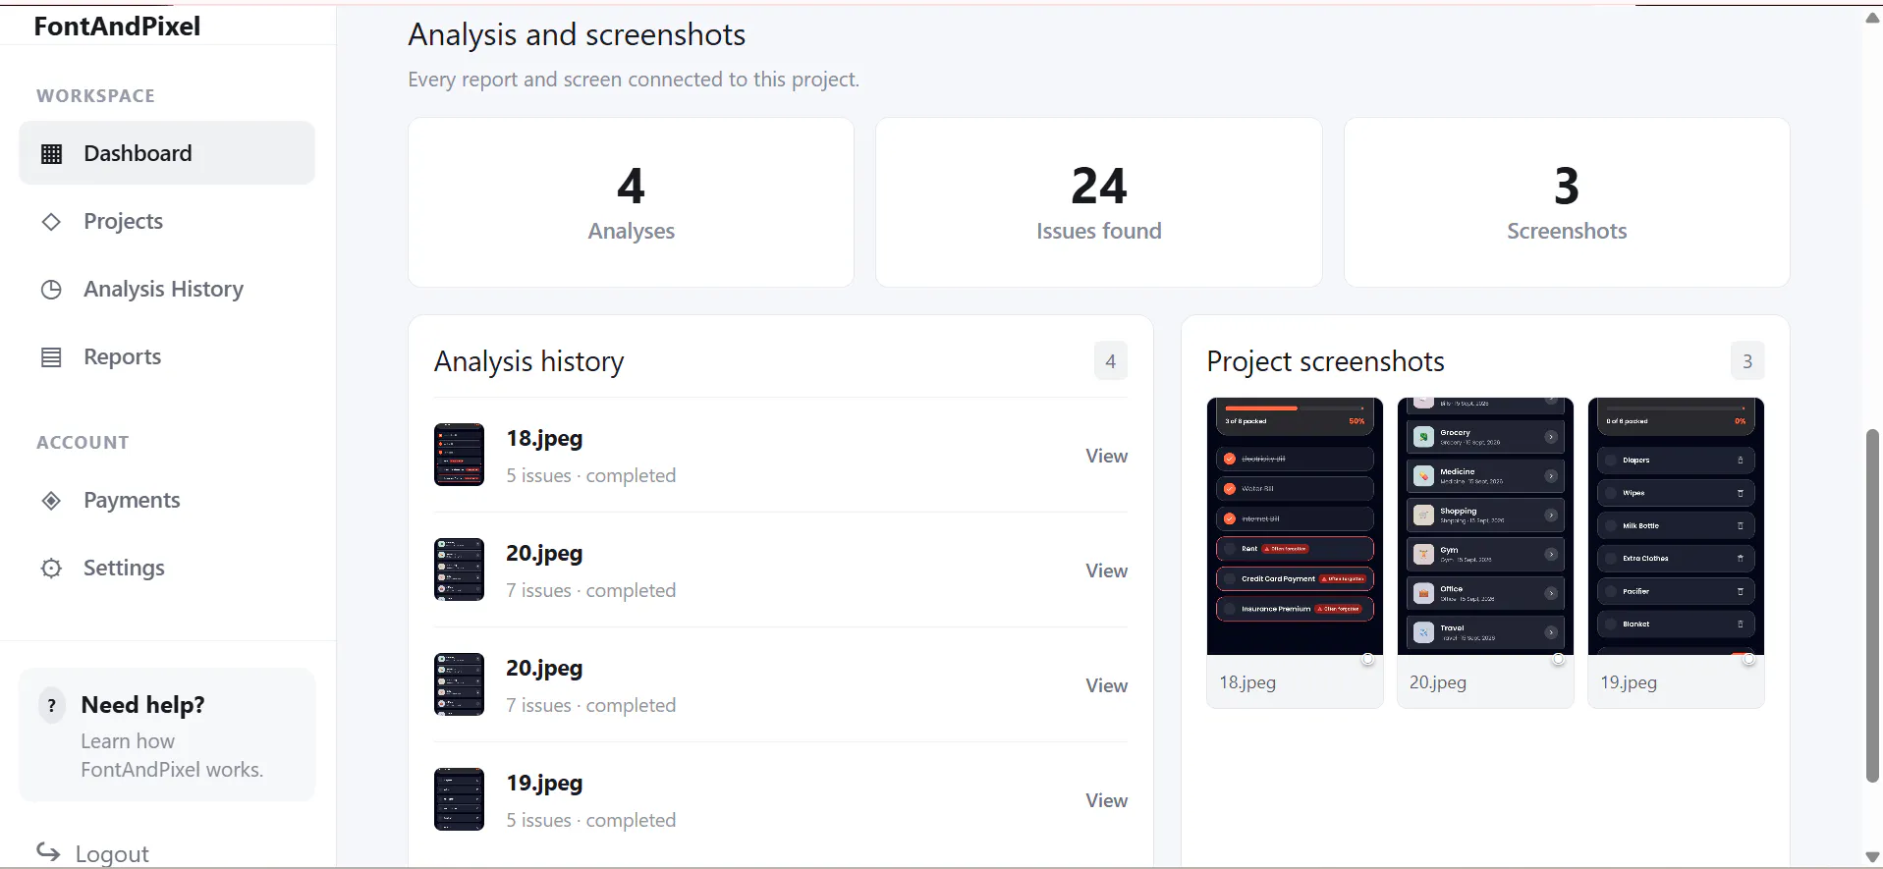The image size is (1883, 869).
Task: Open Reports in sidebar
Action: pyautogui.click(x=167, y=356)
